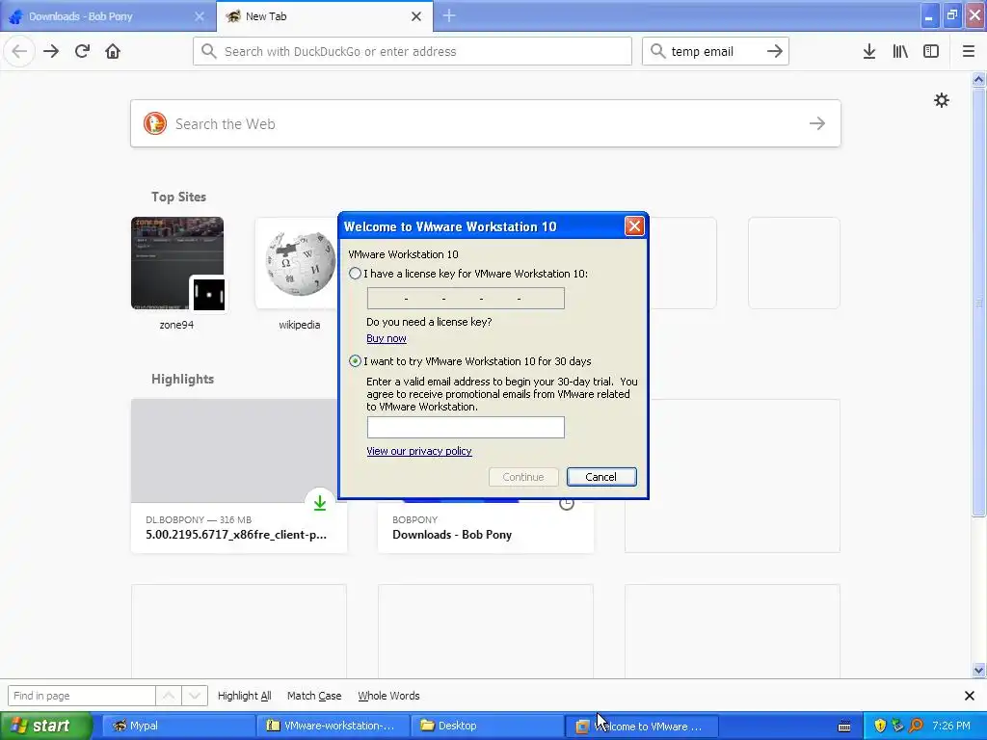
Task: Close the Downloads - Bob Pony tab
Action: pyautogui.click(x=199, y=16)
